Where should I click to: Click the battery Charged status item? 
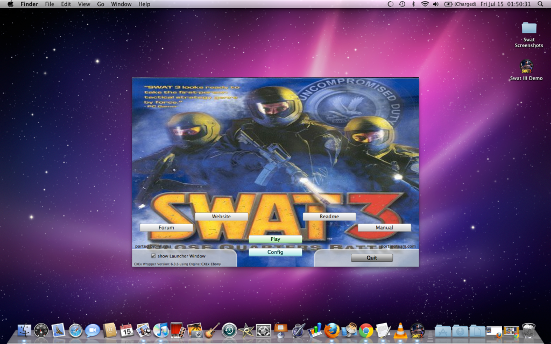(x=461, y=4)
